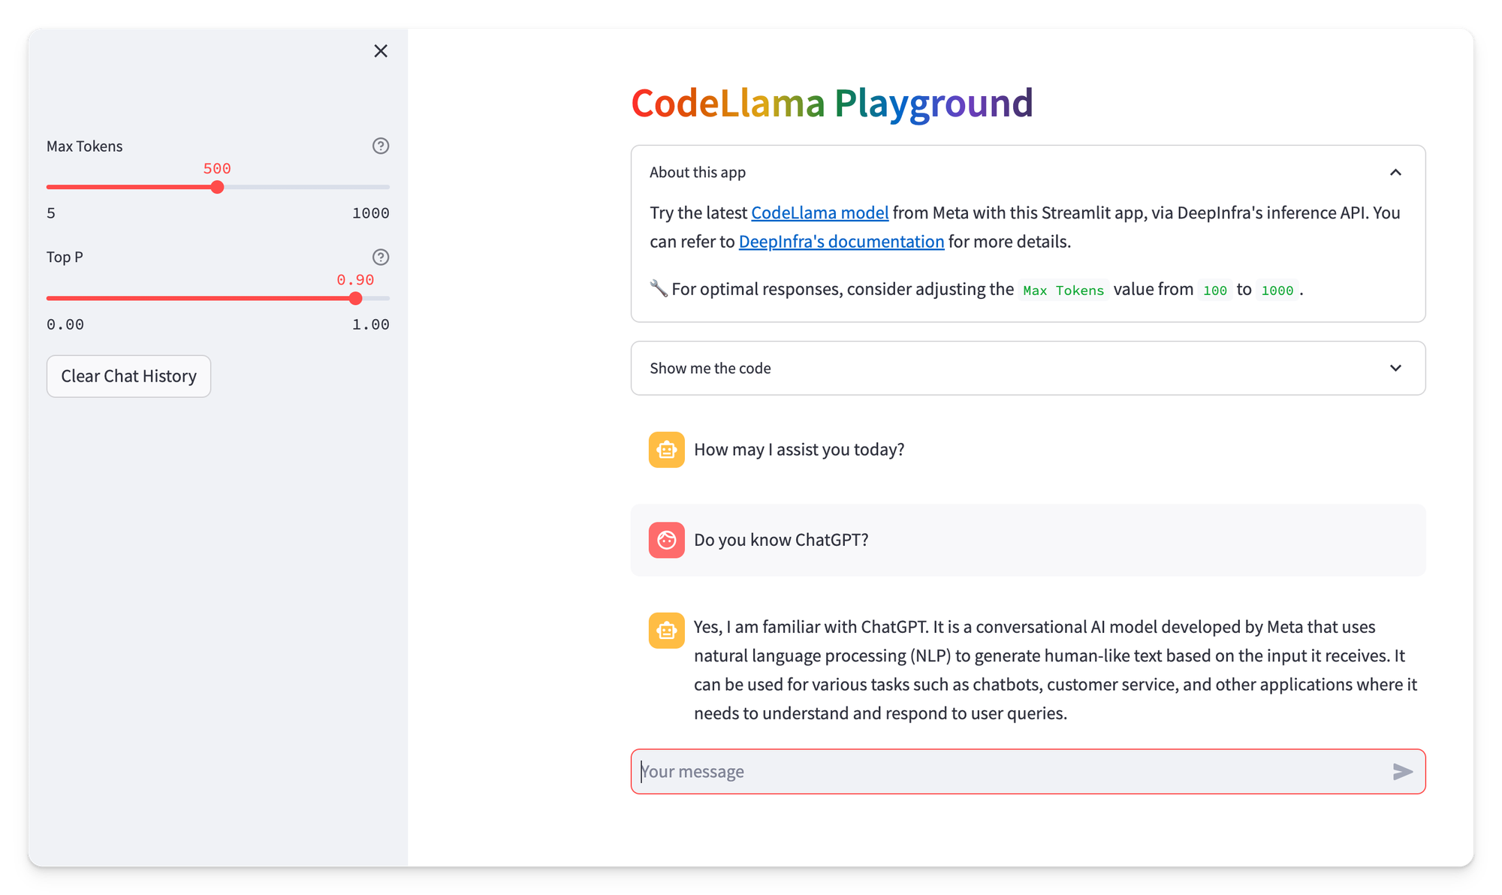The height and width of the screenshot is (895, 1502).
Task: Click the Clear Chat History button
Action: click(x=128, y=376)
